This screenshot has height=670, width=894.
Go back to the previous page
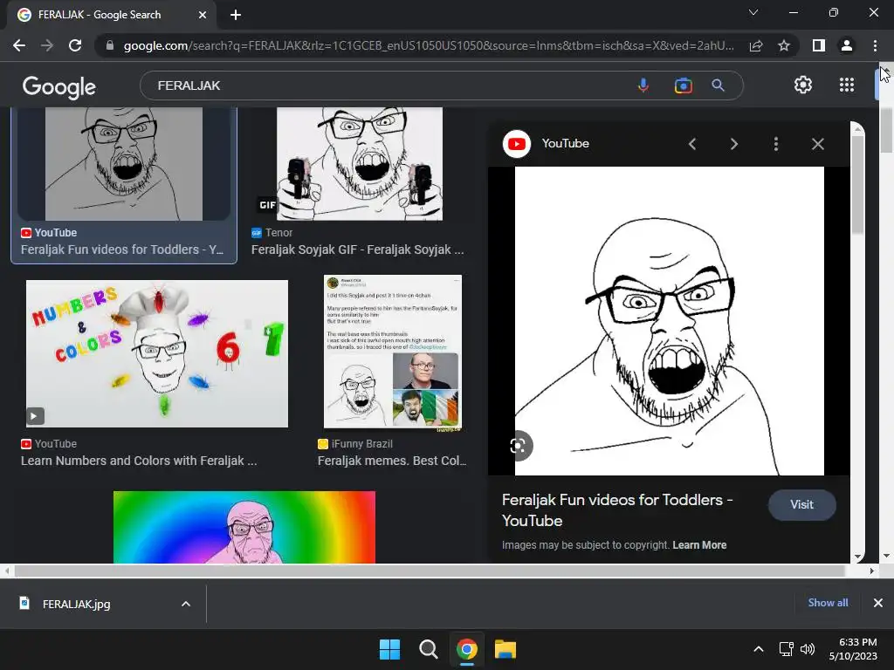tap(19, 45)
